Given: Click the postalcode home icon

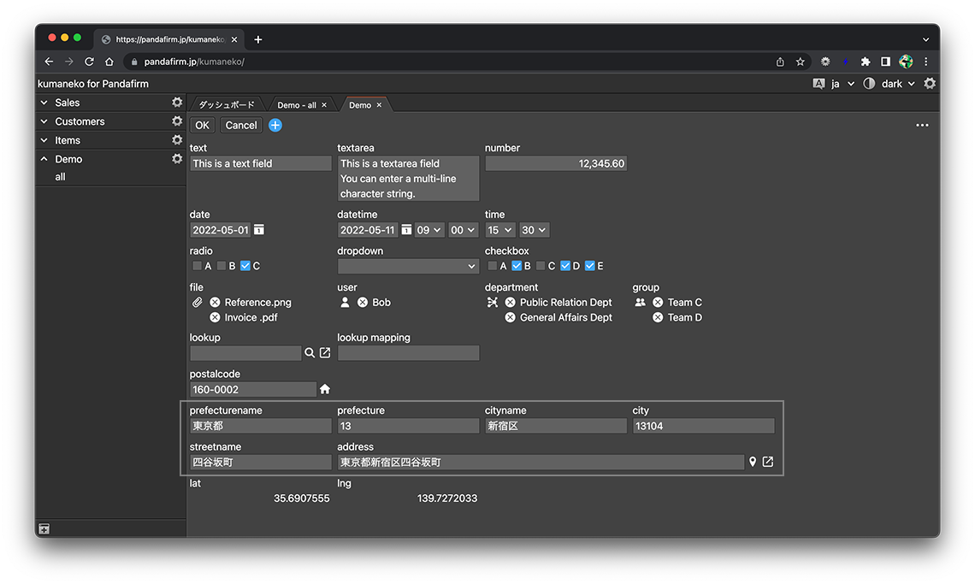Looking at the screenshot, I should [x=325, y=389].
